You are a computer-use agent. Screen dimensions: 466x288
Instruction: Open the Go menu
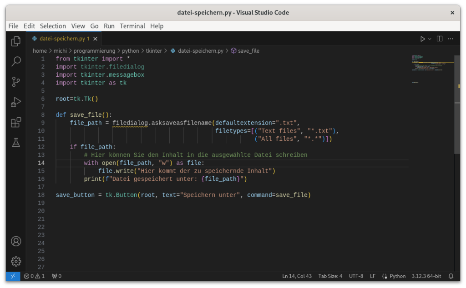point(94,26)
